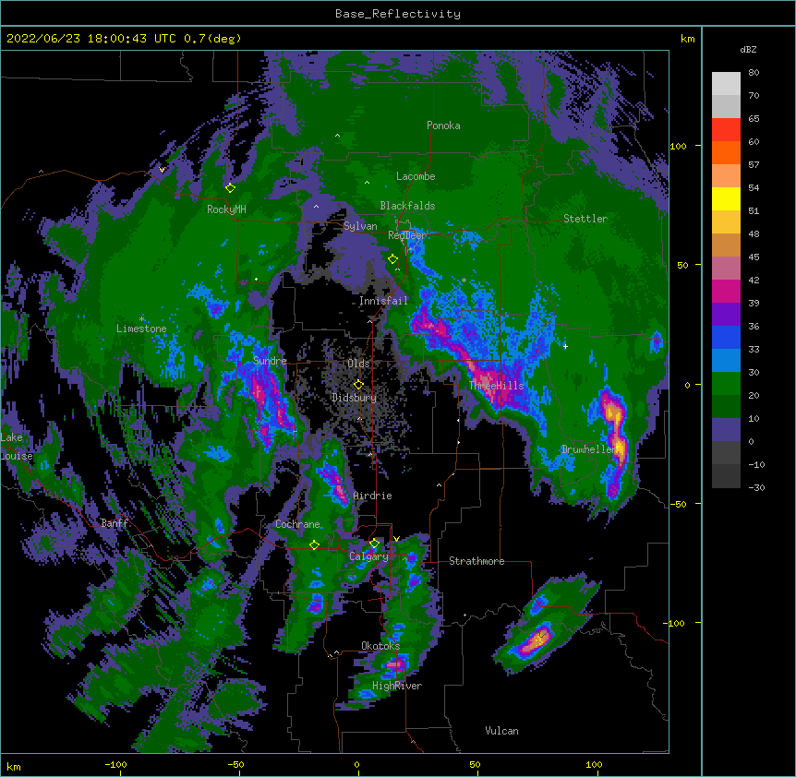Click the km unit label in the top right
This screenshot has height=777, width=796.
click(687, 39)
